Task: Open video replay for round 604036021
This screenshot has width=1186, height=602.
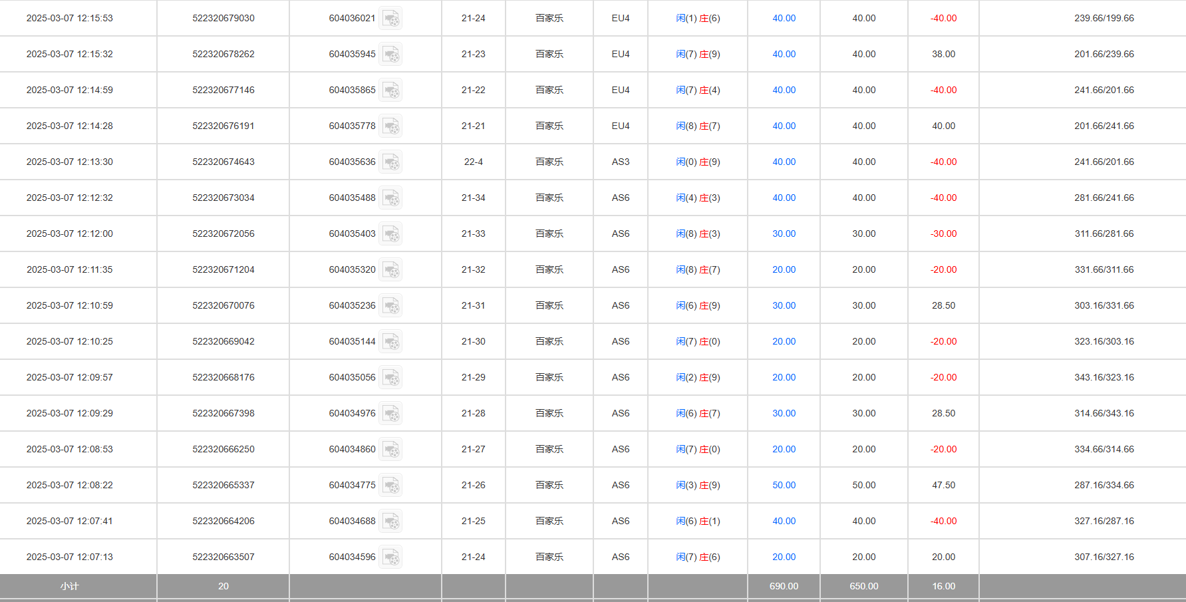Action: 391,19
